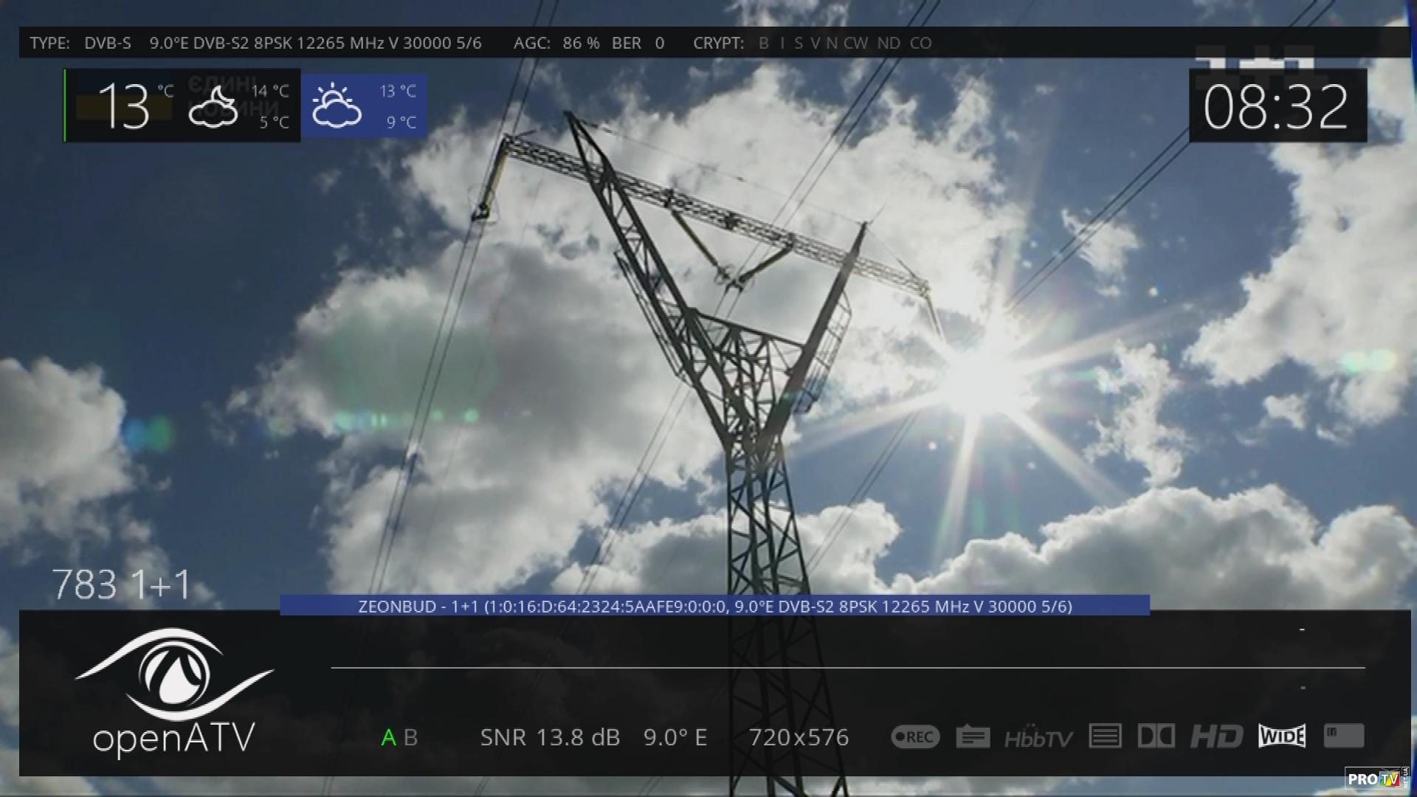Click the REC recording indicator icon
Viewport: 1417px width, 797px height.
click(x=915, y=736)
